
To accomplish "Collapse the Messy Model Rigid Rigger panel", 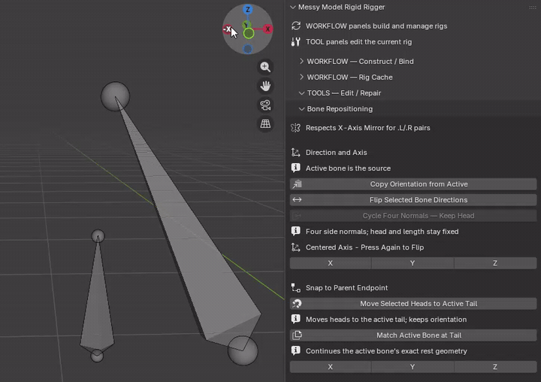I will 293,7.
